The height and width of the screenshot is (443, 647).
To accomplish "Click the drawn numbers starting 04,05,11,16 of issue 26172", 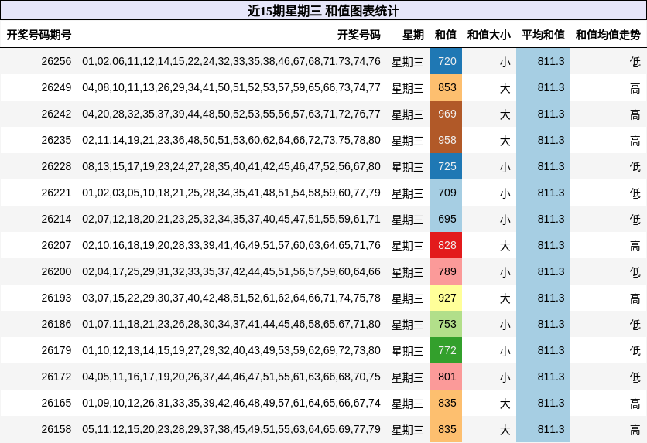I will tap(231, 377).
